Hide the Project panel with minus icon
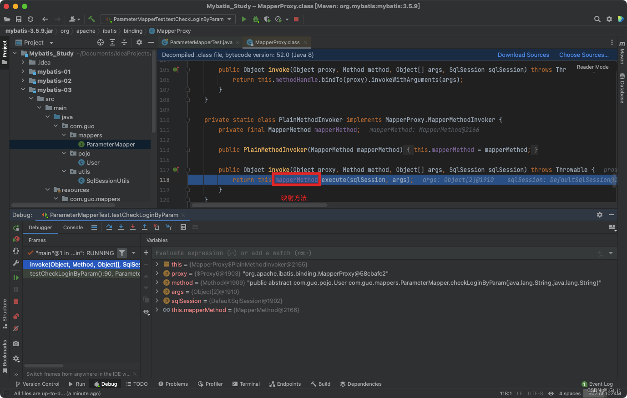The height and width of the screenshot is (398, 627). pyautogui.click(x=151, y=42)
